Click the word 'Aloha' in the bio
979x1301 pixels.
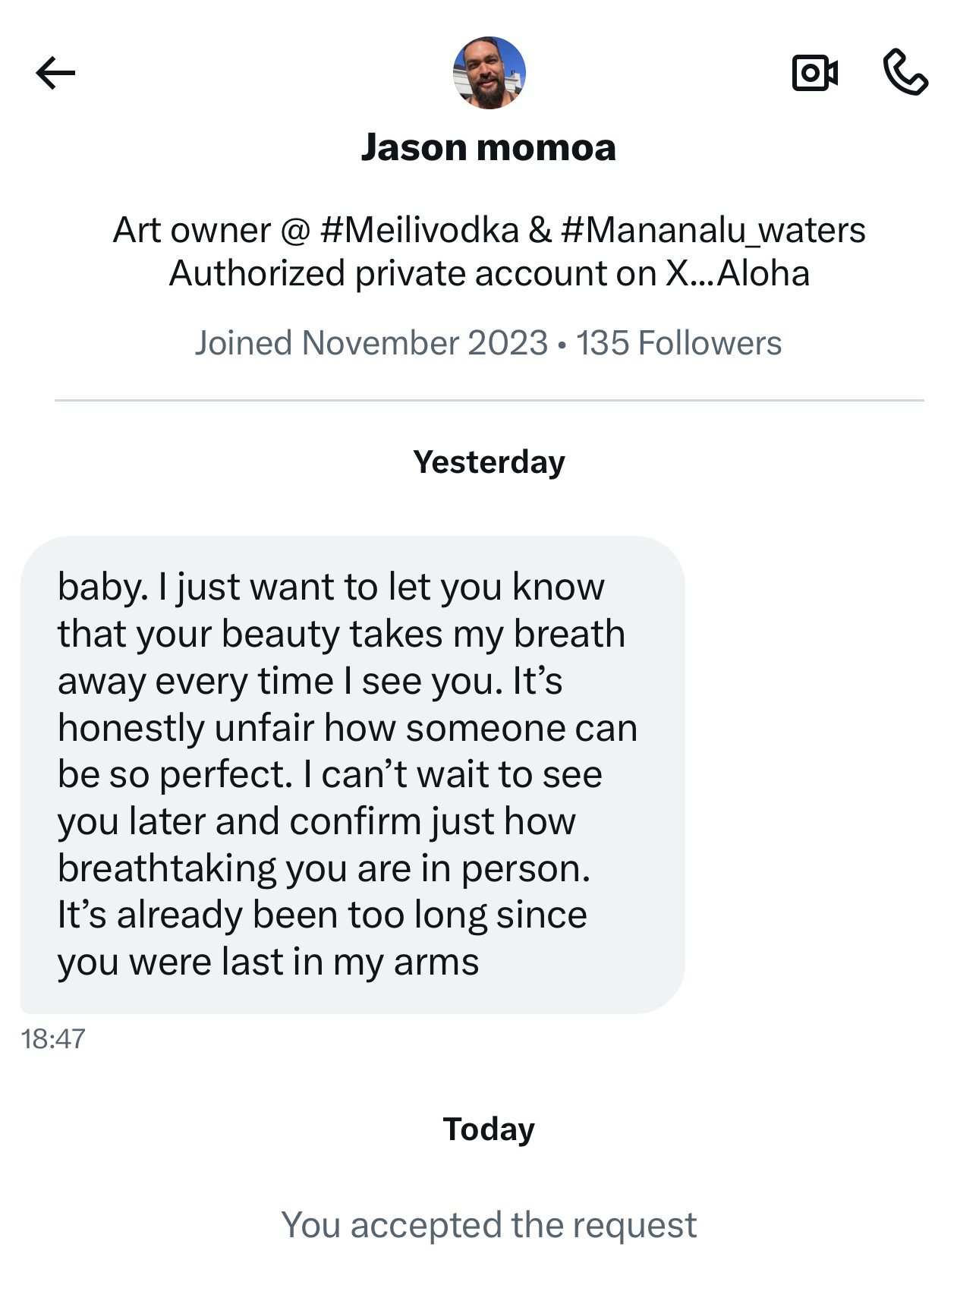[763, 273]
